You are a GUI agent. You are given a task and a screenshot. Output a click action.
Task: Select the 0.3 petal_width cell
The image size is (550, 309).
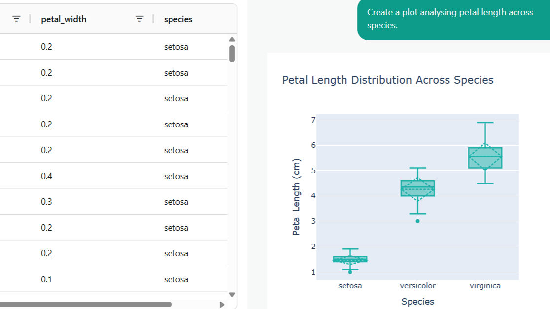point(47,202)
